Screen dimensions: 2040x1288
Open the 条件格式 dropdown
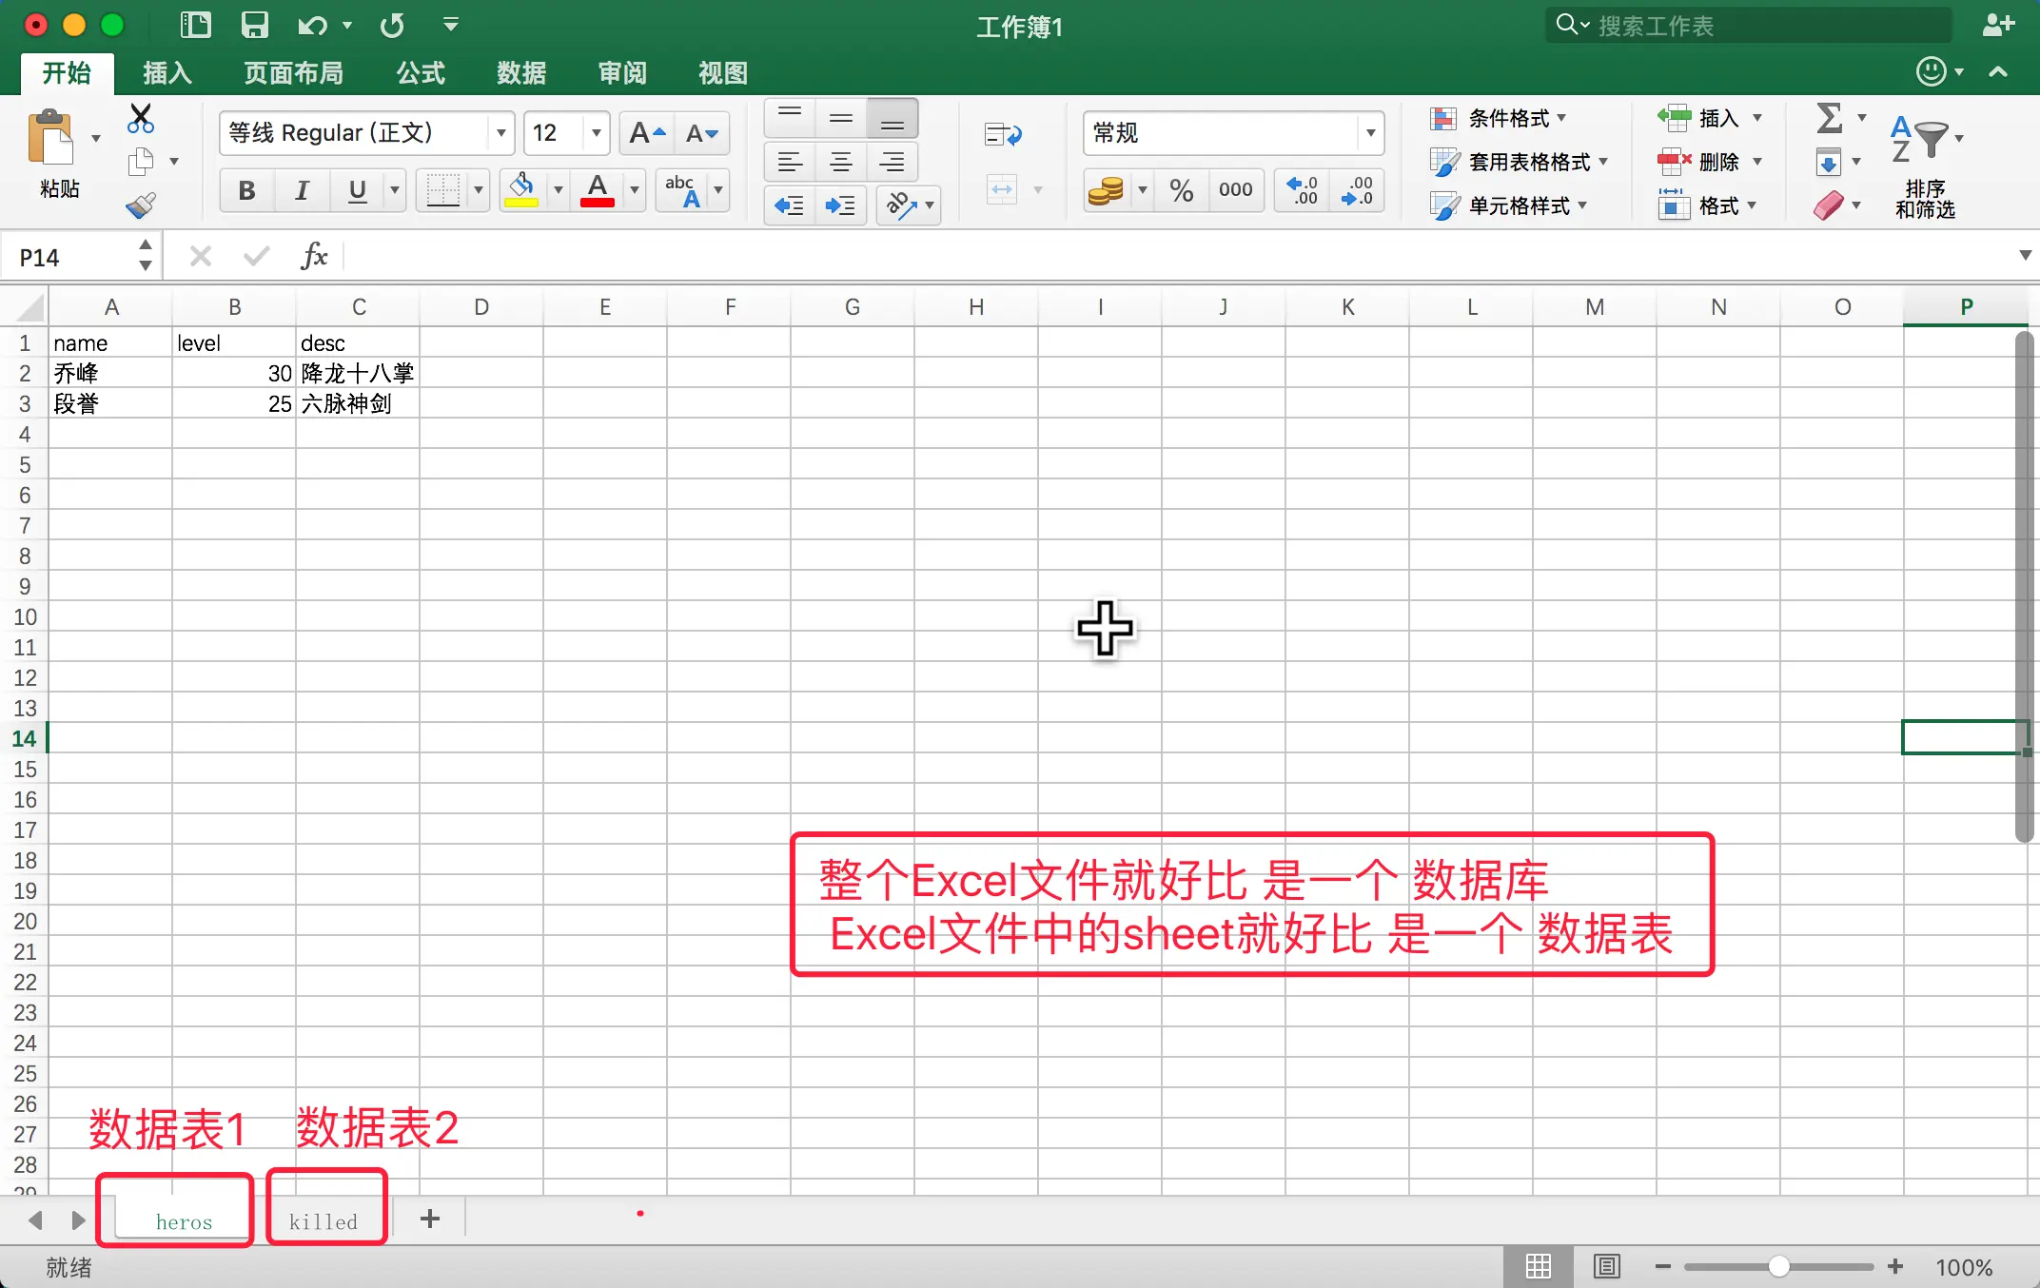1499,118
